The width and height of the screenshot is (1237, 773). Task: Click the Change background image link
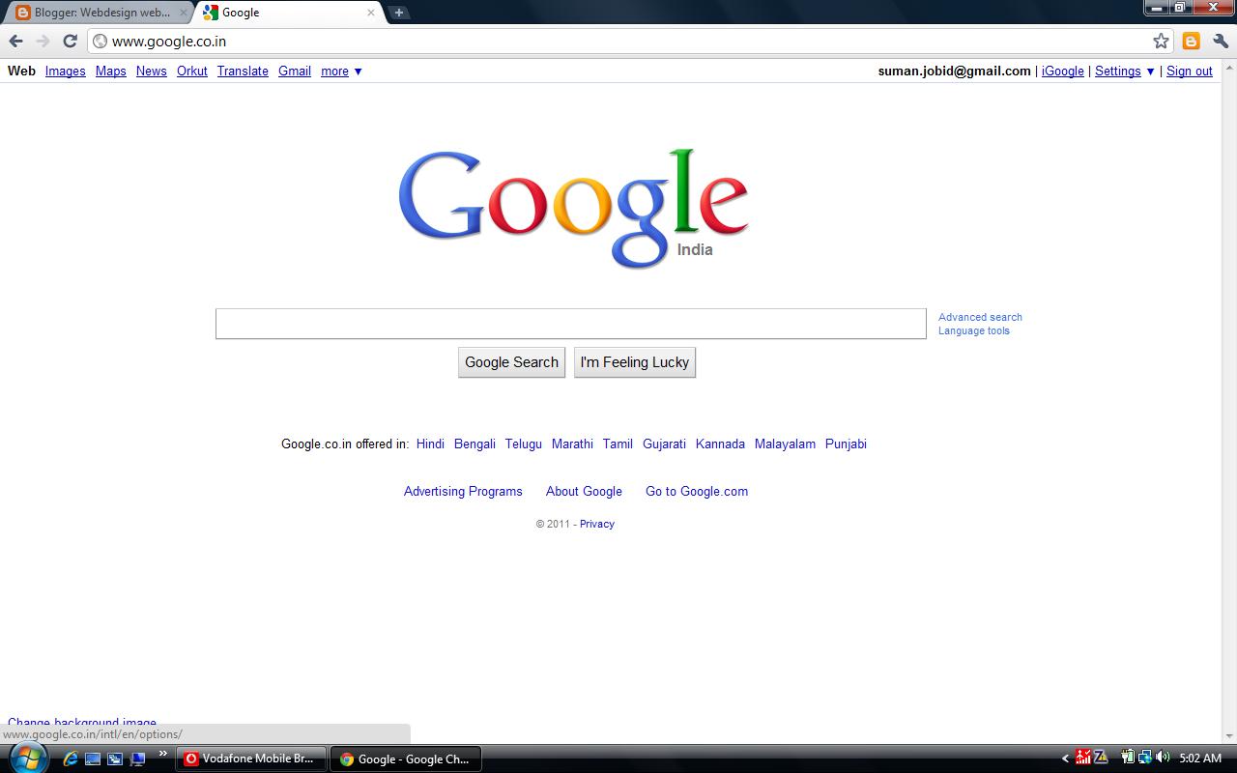[x=82, y=722]
